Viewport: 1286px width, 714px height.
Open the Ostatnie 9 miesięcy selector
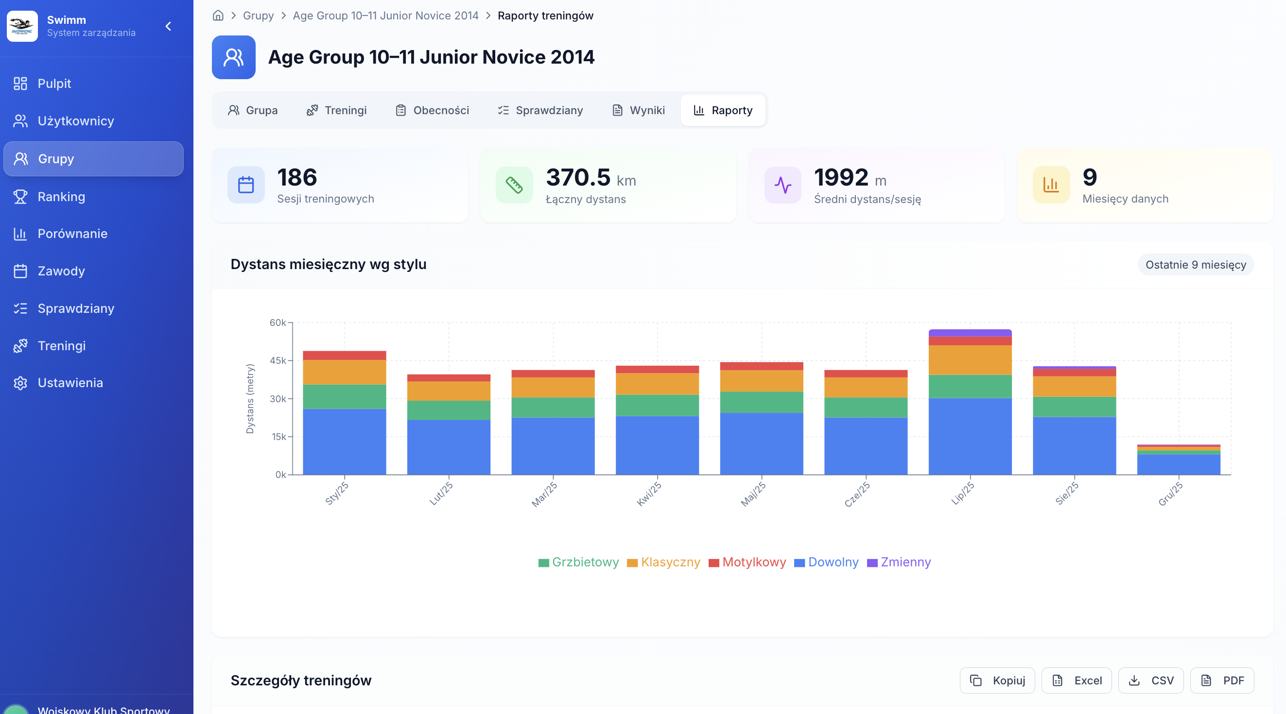point(1195,265)
